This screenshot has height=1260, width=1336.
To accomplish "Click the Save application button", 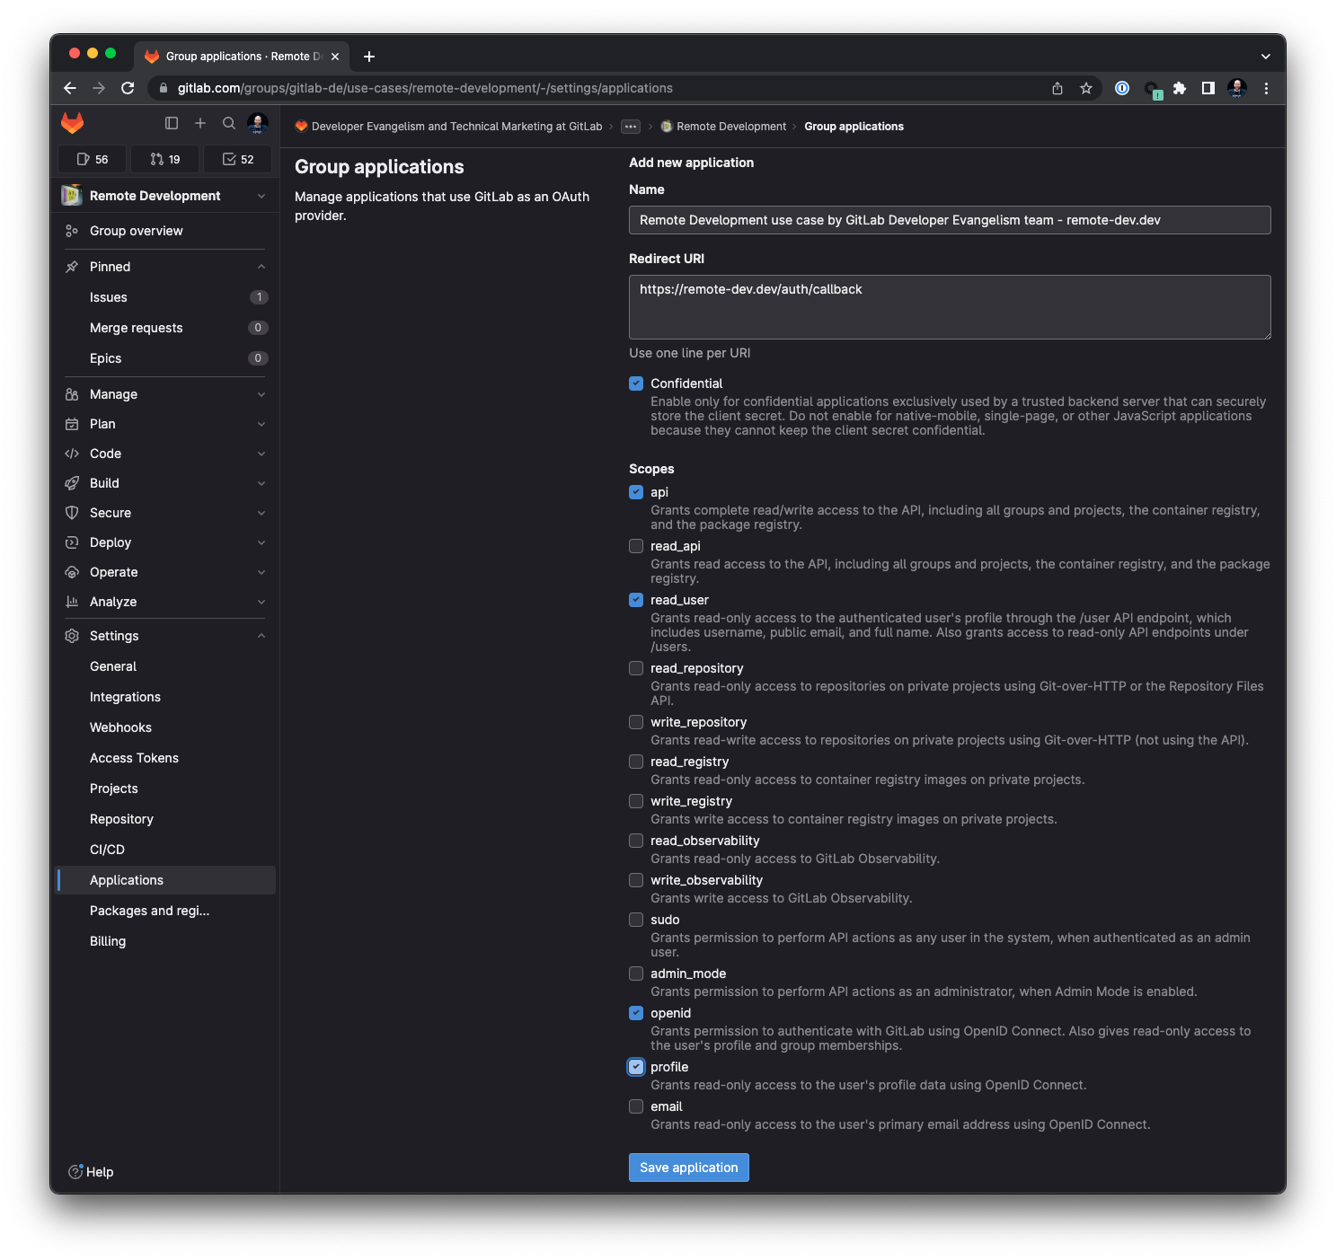I will [688, 1167].
